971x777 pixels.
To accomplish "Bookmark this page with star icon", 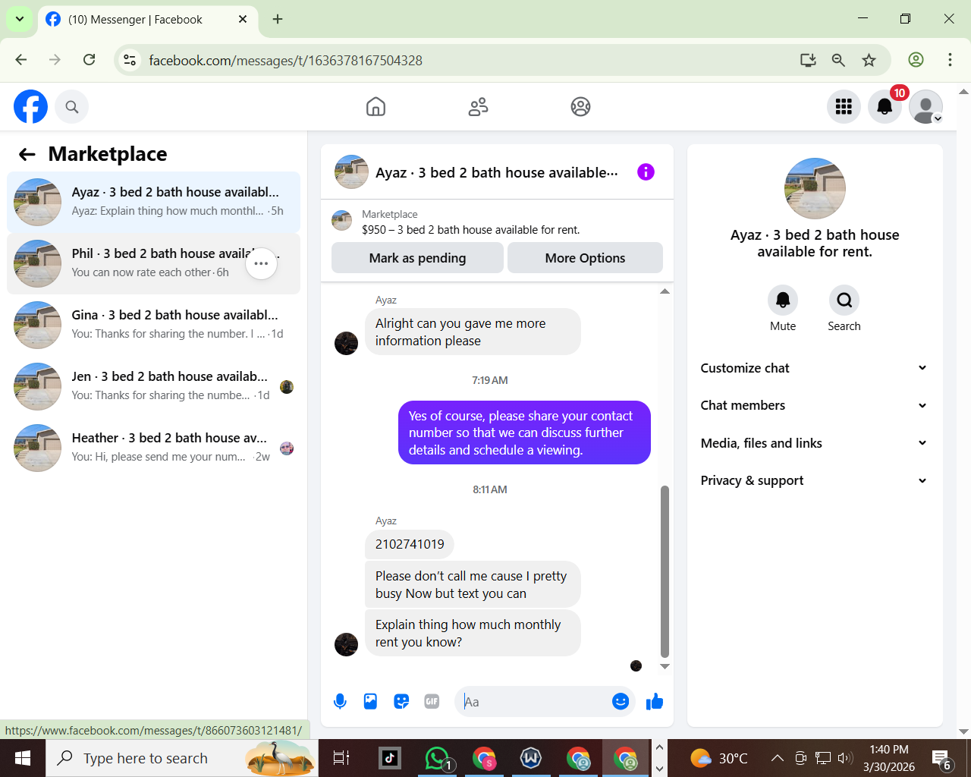I will pyautogui.click(x=869, y=60).
